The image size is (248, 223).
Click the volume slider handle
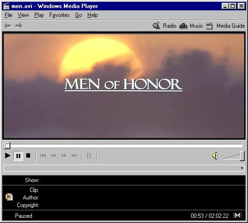[x=242, y=156]
